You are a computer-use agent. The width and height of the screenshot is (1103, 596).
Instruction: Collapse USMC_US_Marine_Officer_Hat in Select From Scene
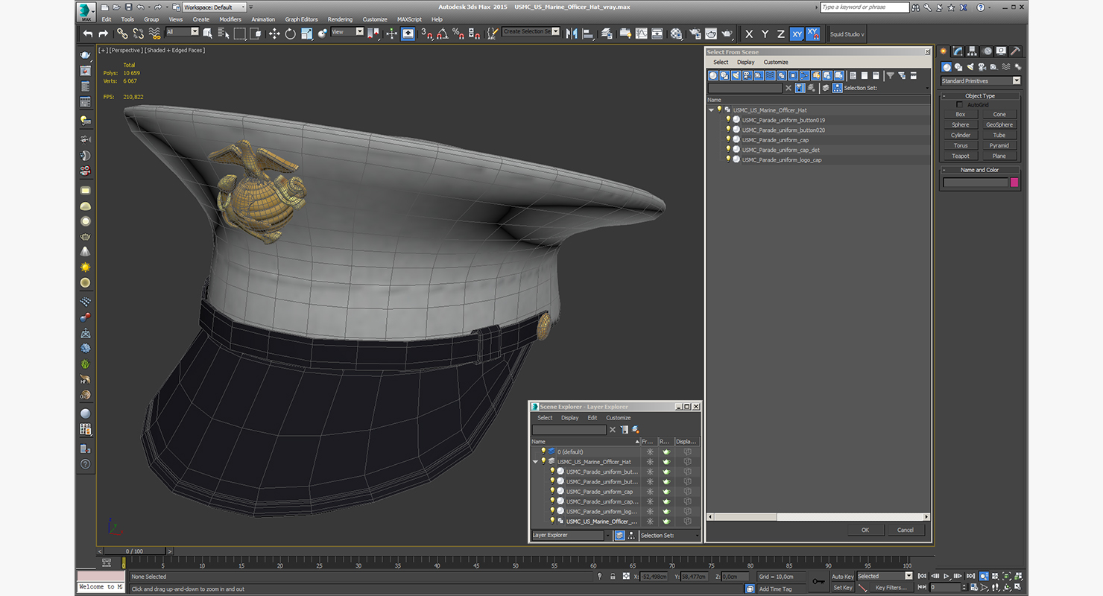[x=711, y=110]
